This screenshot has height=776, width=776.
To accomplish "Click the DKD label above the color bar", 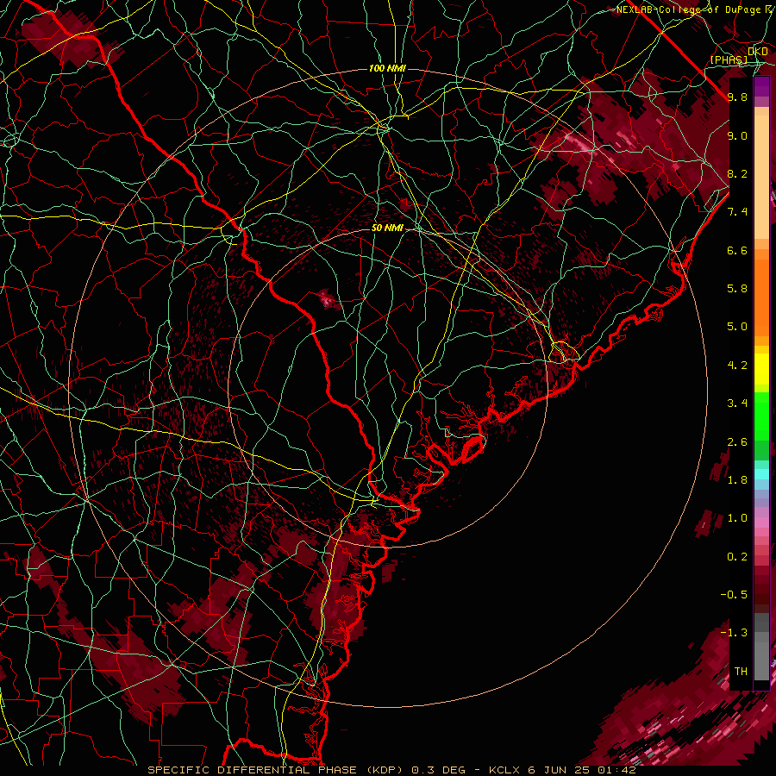I will coord(757,51).
